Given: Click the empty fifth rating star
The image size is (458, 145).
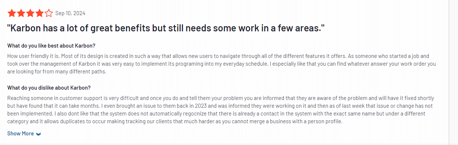Looking at the screenshot, I should tap(48, 14).
